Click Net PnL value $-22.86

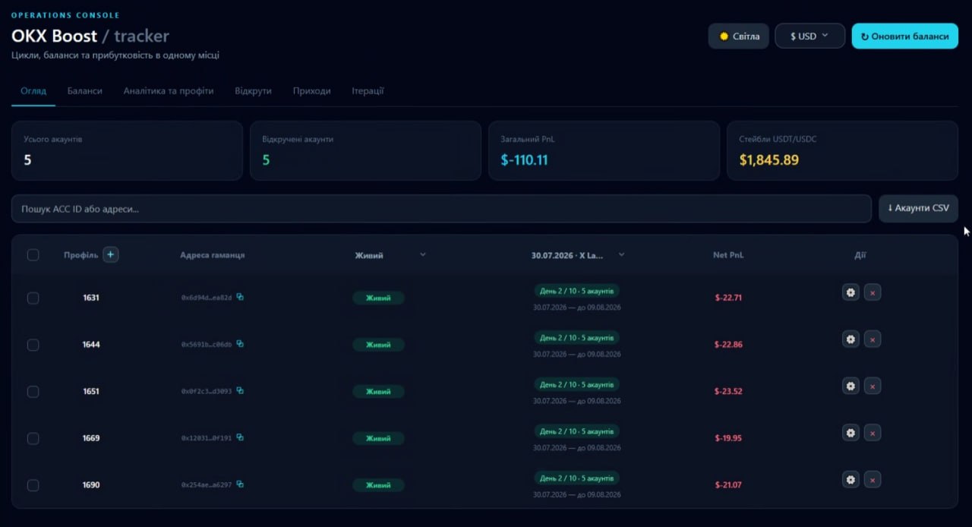(728, 345)
